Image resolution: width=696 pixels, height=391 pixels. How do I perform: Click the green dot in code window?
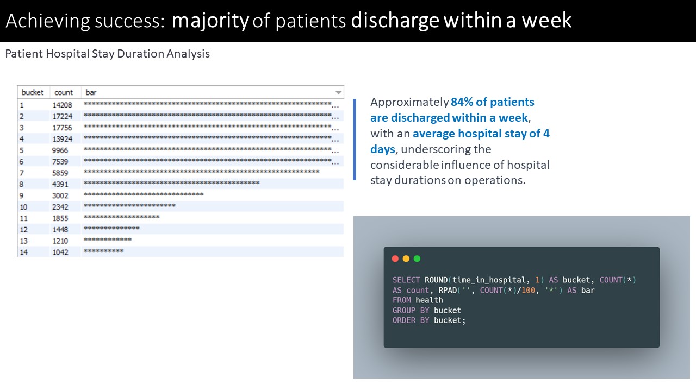pos(417,259)
